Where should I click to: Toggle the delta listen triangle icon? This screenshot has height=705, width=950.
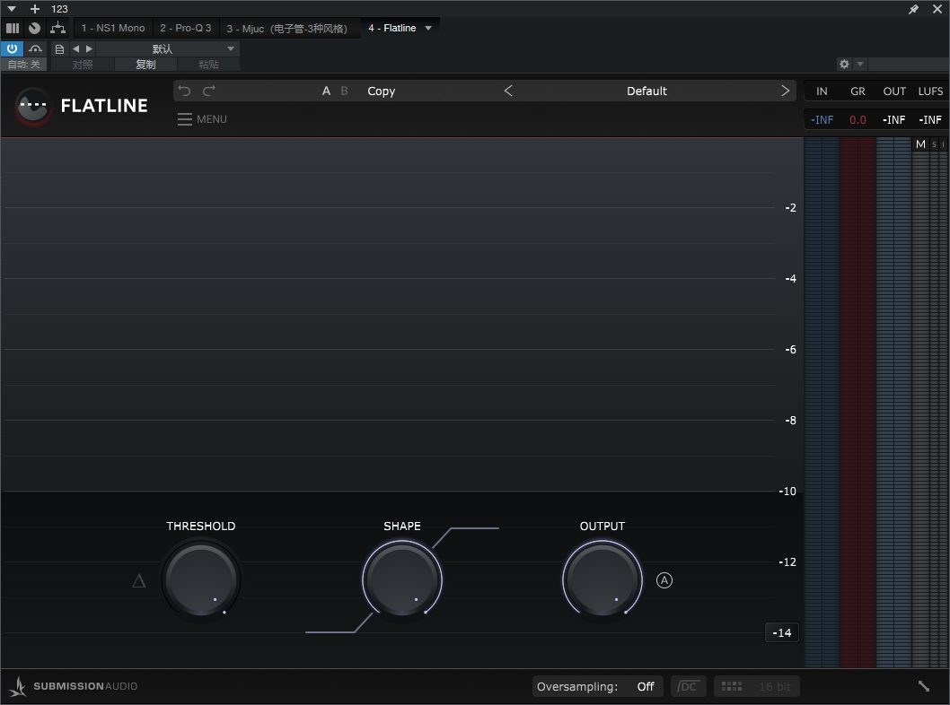click(139, 581)
